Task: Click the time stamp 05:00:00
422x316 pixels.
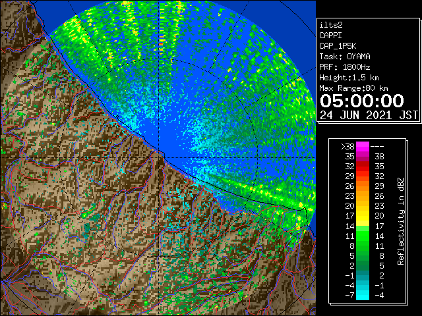Action: (x=362, y=101)
